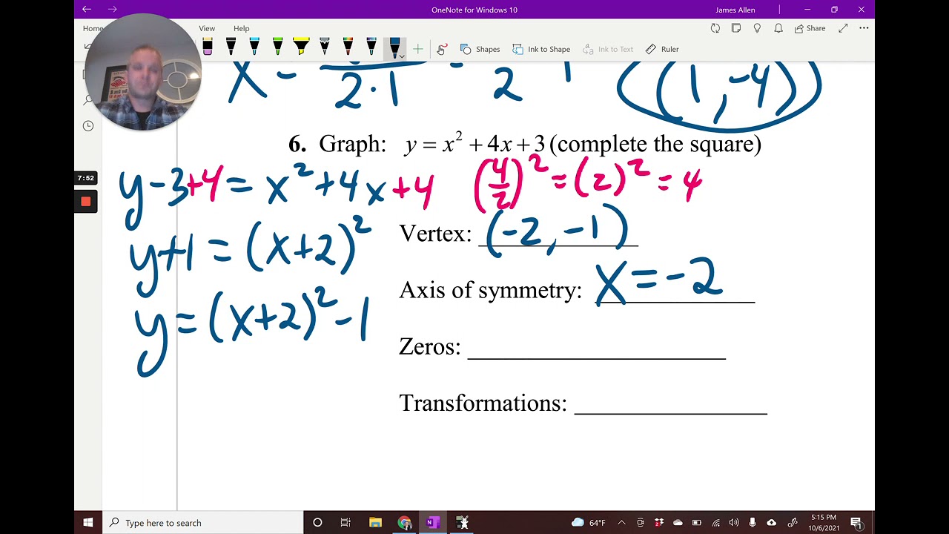This screenshot has width=949, height=534.
Task: Select the black pen
Action: click(x=231, y=47)
